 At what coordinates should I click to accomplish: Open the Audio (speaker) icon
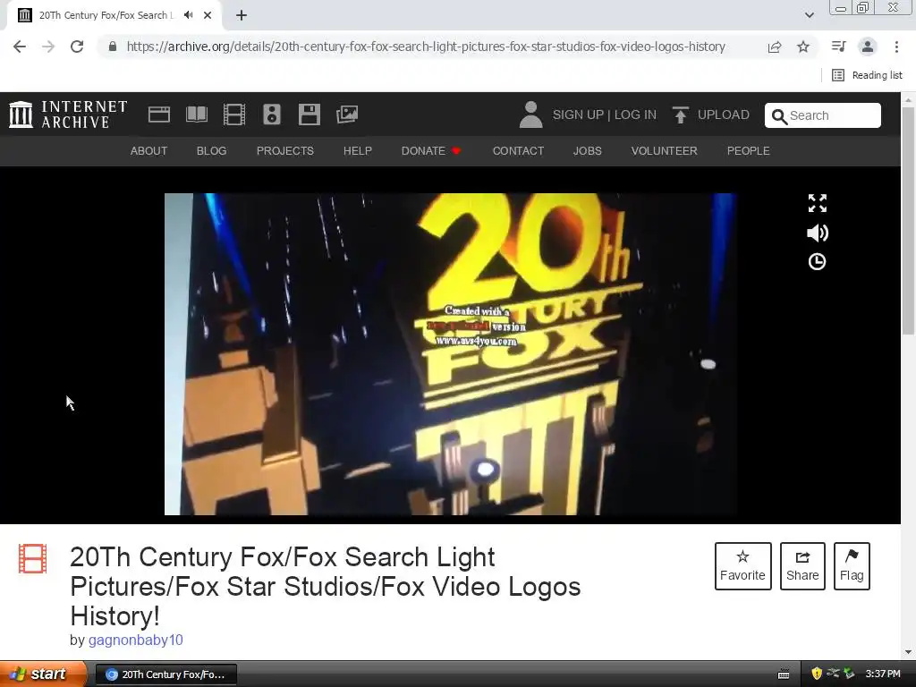[272, 114]
